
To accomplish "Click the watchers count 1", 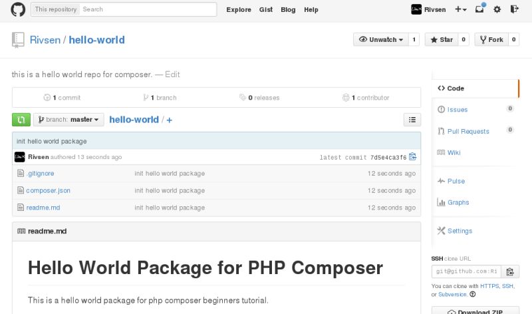I will click(414, 40).
